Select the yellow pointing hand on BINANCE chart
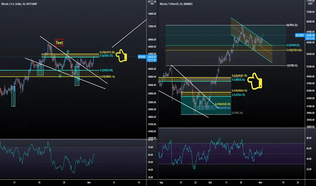The height and width of the screenshot is (186, 316). (255, 81)
